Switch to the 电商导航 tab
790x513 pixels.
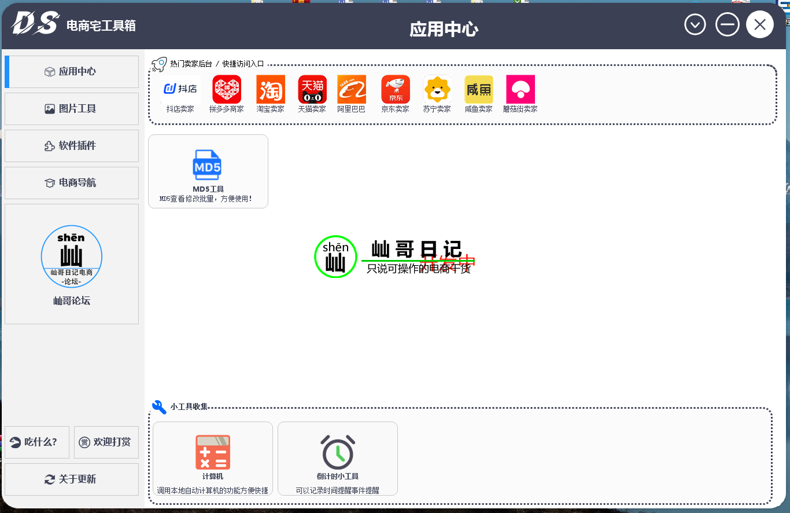coord(72,183)
